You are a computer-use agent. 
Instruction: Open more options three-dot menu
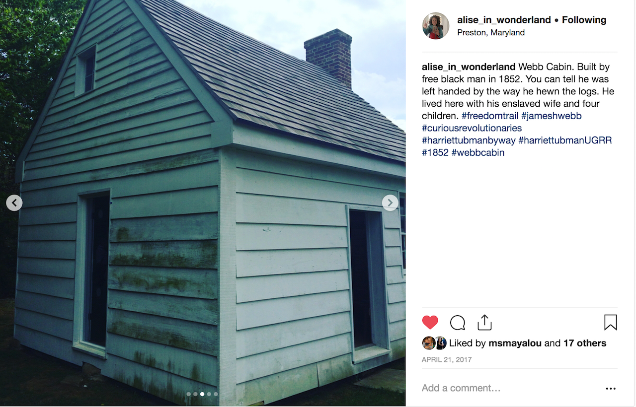(x=611, y=389)
